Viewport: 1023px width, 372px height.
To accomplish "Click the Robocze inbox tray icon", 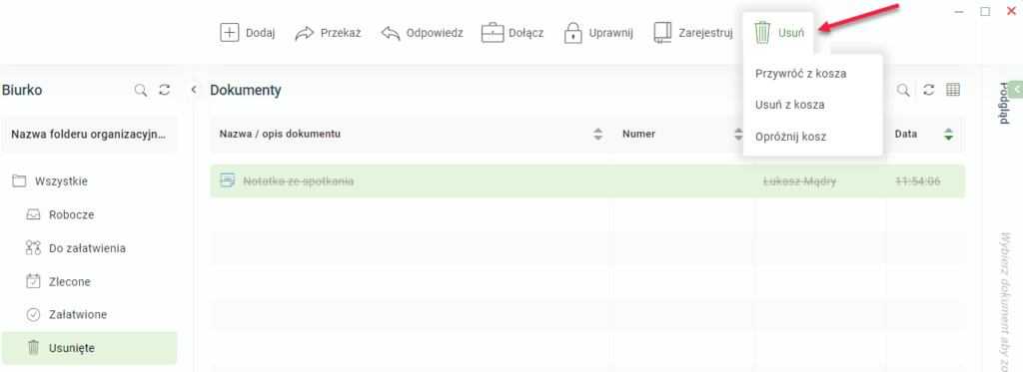I will click(33, 214).
